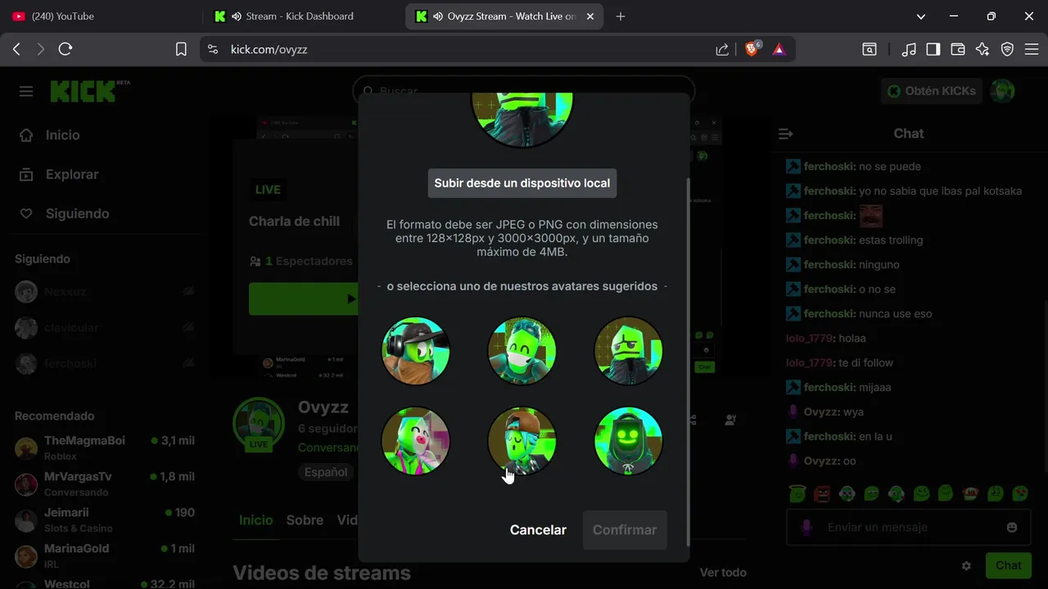Open recommended channel MrVargasTv
The height and width of the screenshot is (589, 1048).
105,483
